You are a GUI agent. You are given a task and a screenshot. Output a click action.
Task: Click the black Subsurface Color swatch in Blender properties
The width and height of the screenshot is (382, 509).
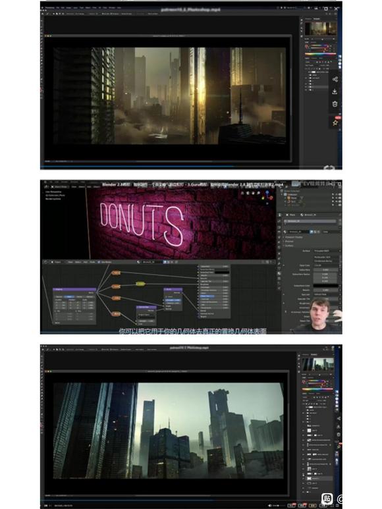pyautogui.click(x=326, y=286)
